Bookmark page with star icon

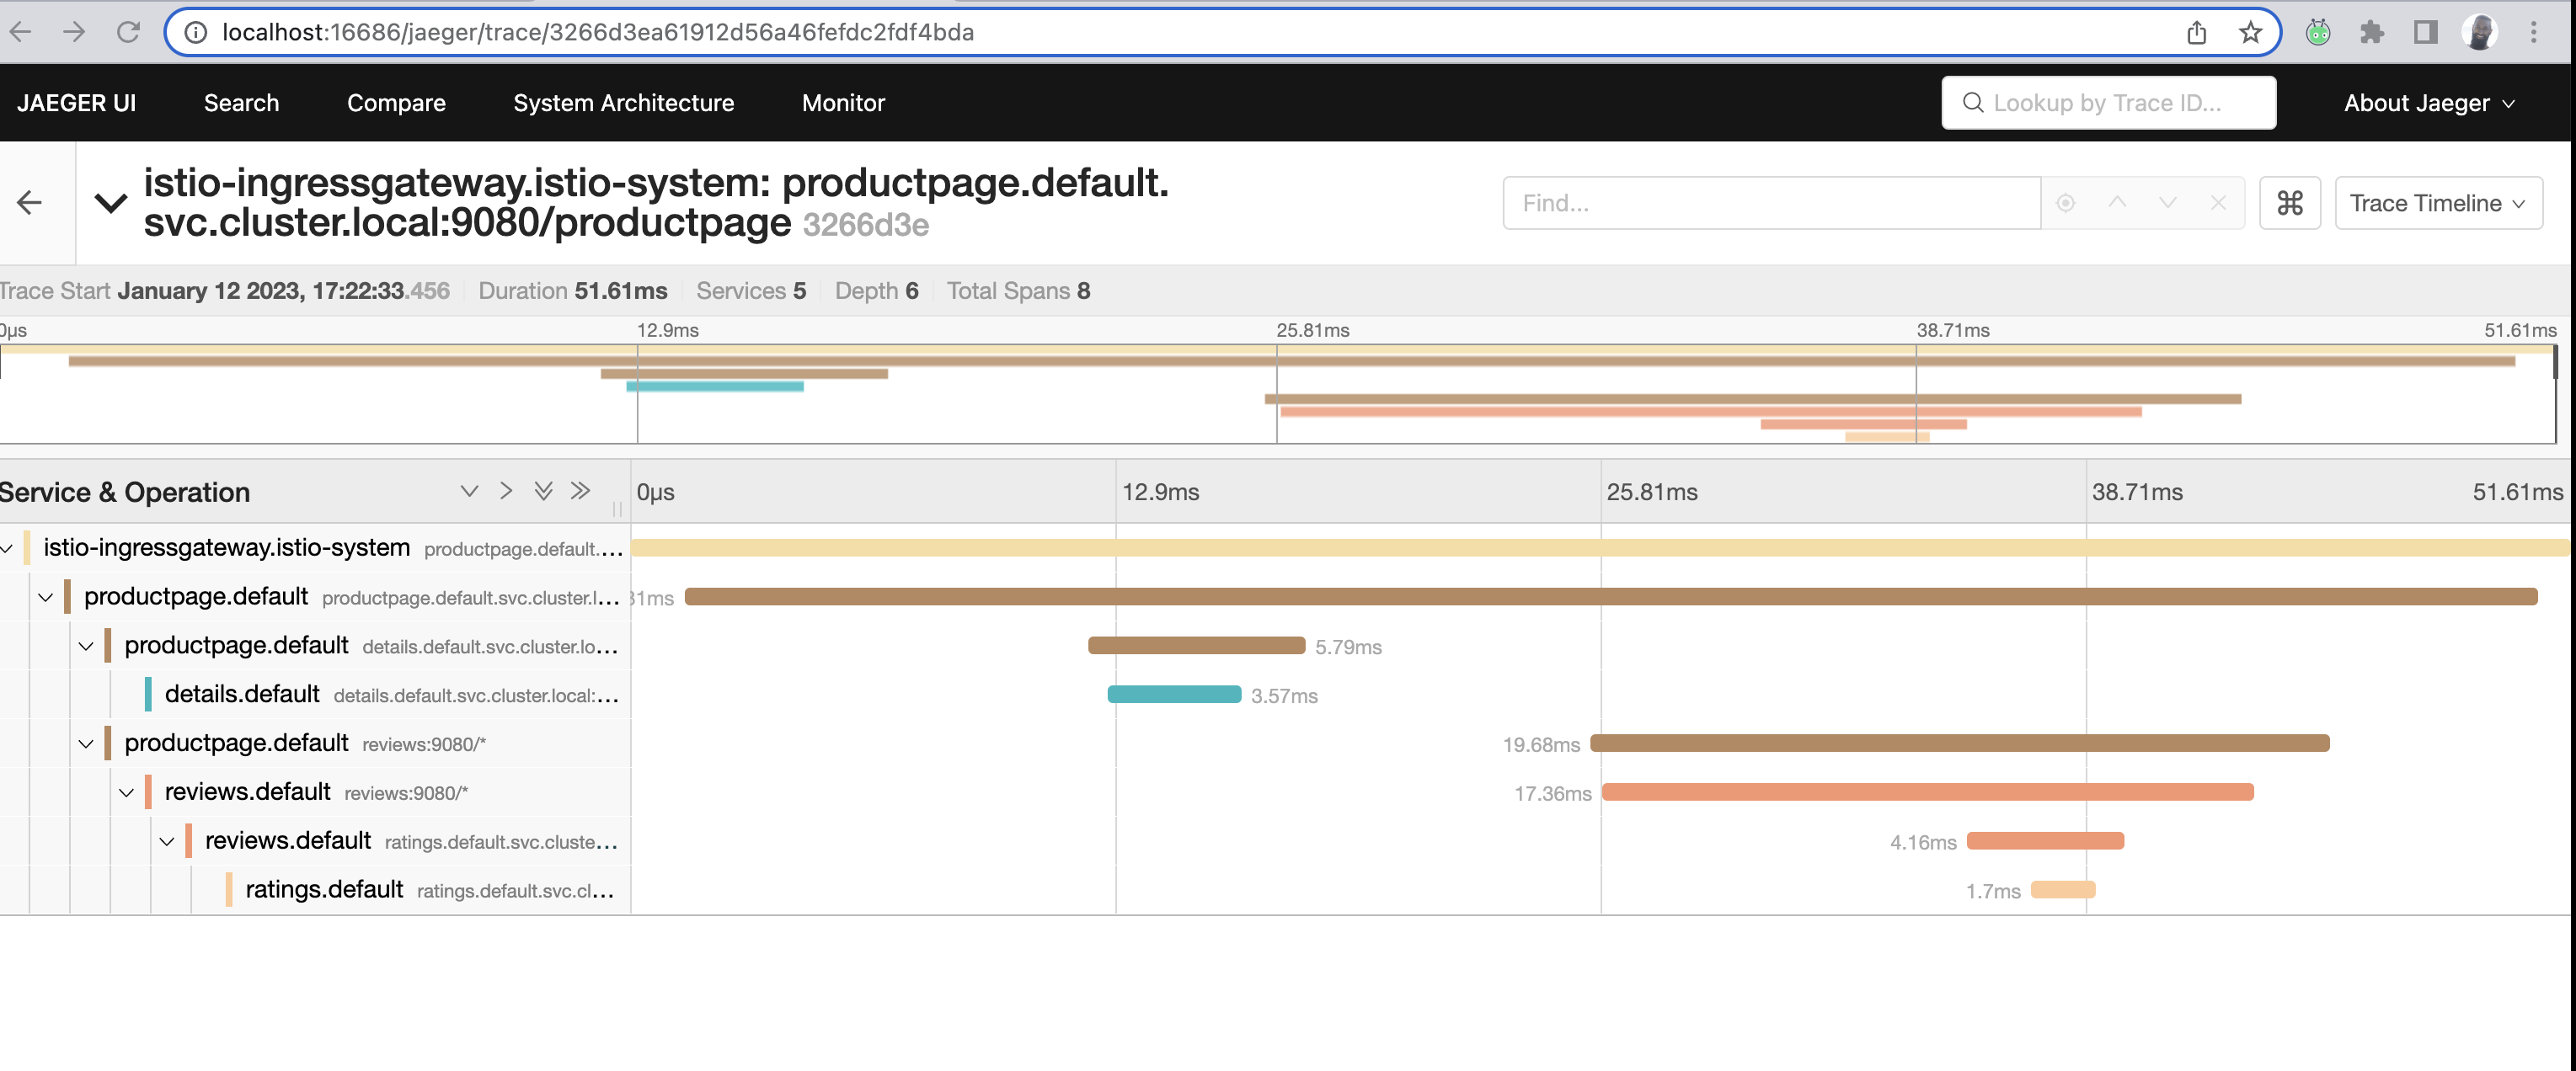(2251, 32)
